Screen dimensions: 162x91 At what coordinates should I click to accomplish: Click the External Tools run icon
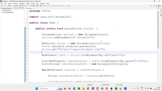pos(40,6)
